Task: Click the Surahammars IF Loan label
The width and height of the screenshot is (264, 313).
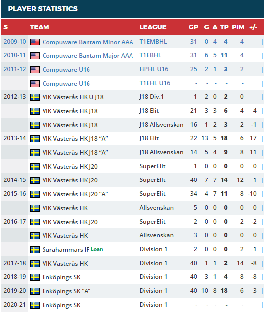Action: pyautogui.click(x=97, y=249)
